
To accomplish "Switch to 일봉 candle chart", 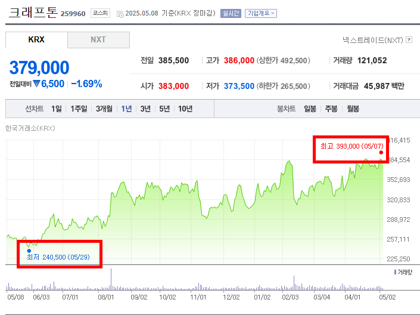I will (310, 109).
